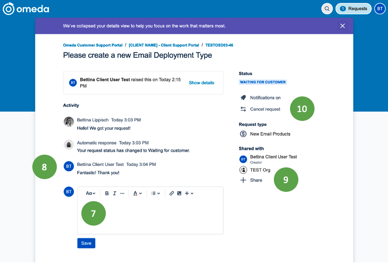This screenshot has width=388, height=277.
Task: Click the Share plus icon
Action: tap(243, 180)
